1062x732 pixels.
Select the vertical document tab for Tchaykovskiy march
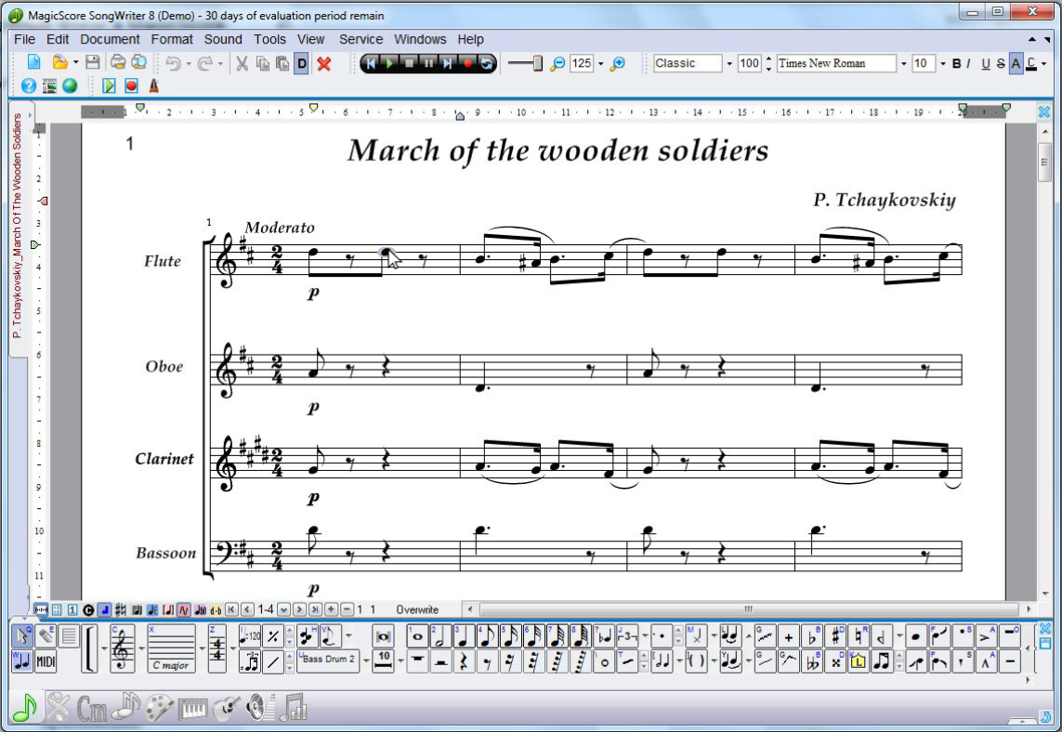[17, 227]
